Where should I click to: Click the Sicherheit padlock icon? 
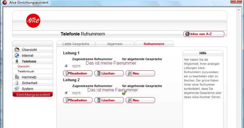coord(17,83)
